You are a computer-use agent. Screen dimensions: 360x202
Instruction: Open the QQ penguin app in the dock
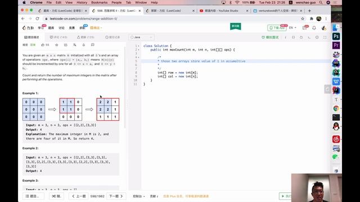[336, 126]
